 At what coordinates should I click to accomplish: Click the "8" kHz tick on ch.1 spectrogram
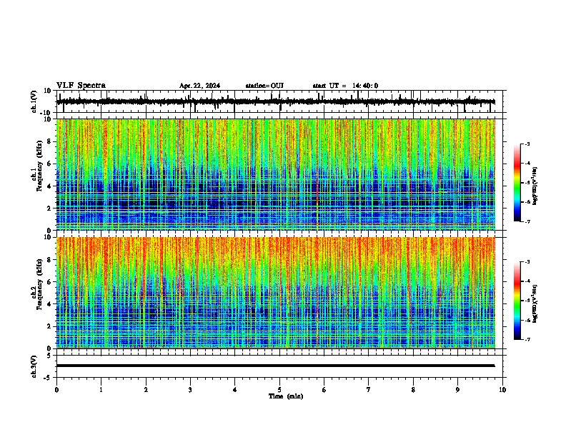(x=49, y=141)
